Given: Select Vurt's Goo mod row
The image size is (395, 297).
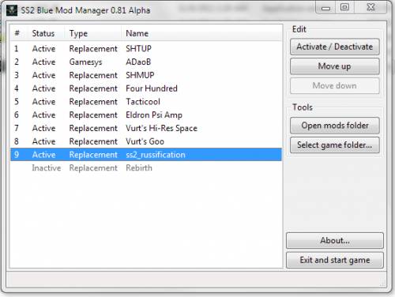Looking at the screenshot, I should tap(146, 141).
